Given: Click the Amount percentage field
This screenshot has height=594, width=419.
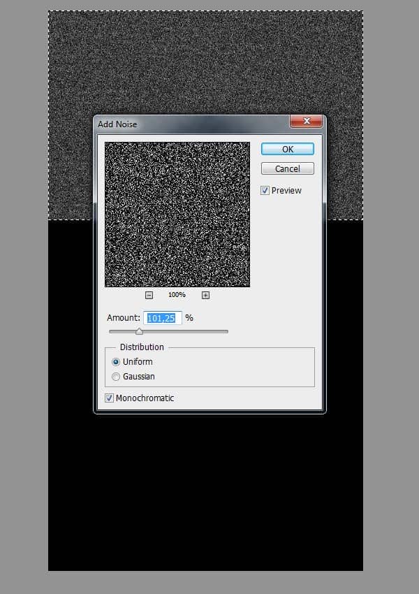Looking at the screenshot, I should [x=163, y=318].
